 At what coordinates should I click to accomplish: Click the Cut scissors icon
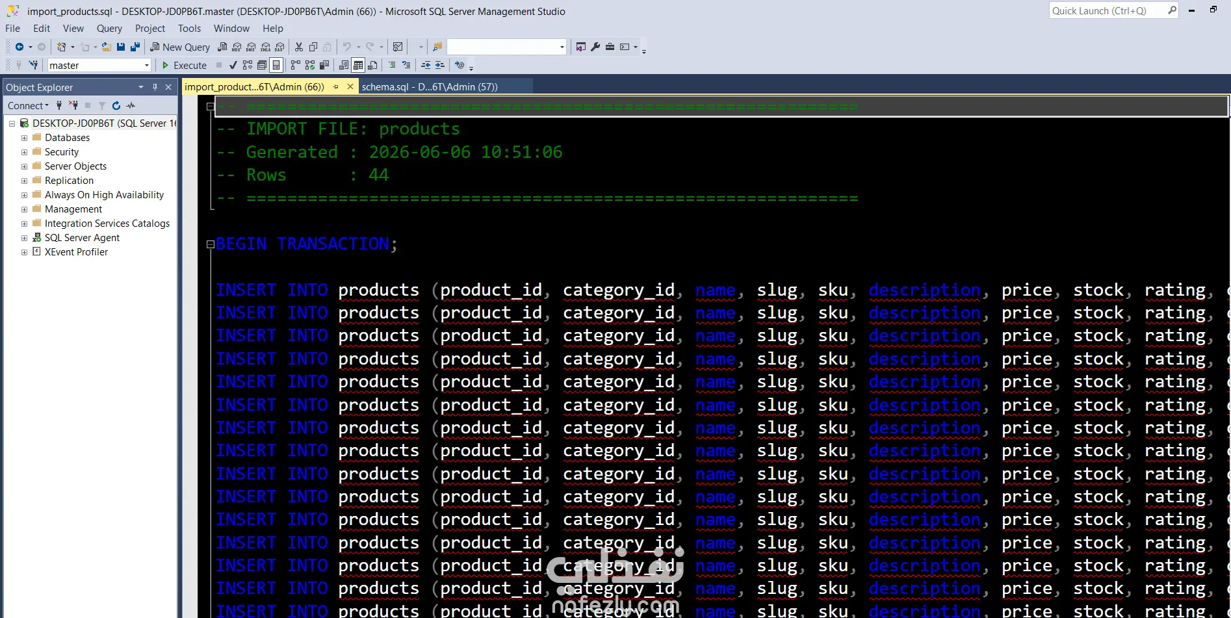click(299, 47)
